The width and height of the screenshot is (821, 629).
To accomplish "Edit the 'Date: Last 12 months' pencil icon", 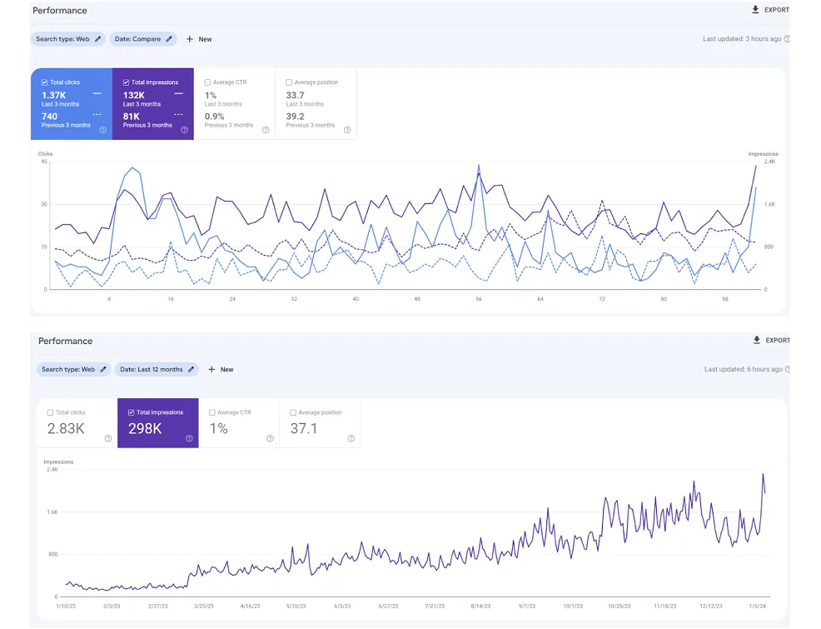I will tap(191, 369).
